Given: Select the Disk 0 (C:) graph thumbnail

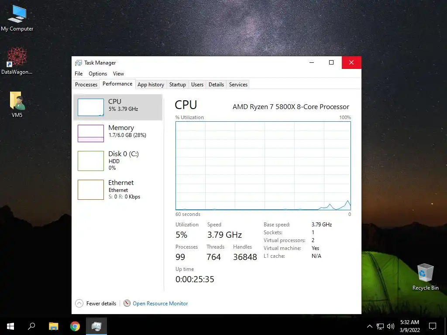Looking at the screenshot, I should point(91,161).
